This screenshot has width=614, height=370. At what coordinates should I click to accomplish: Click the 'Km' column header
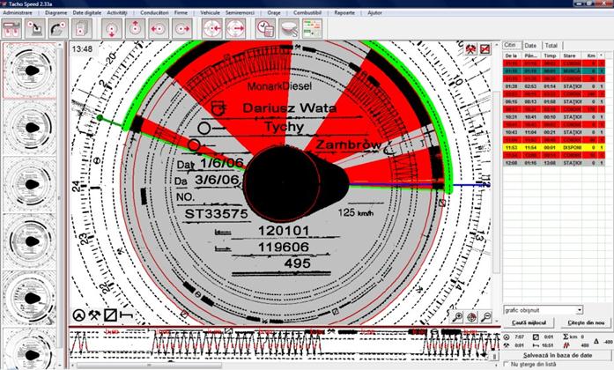591,56
